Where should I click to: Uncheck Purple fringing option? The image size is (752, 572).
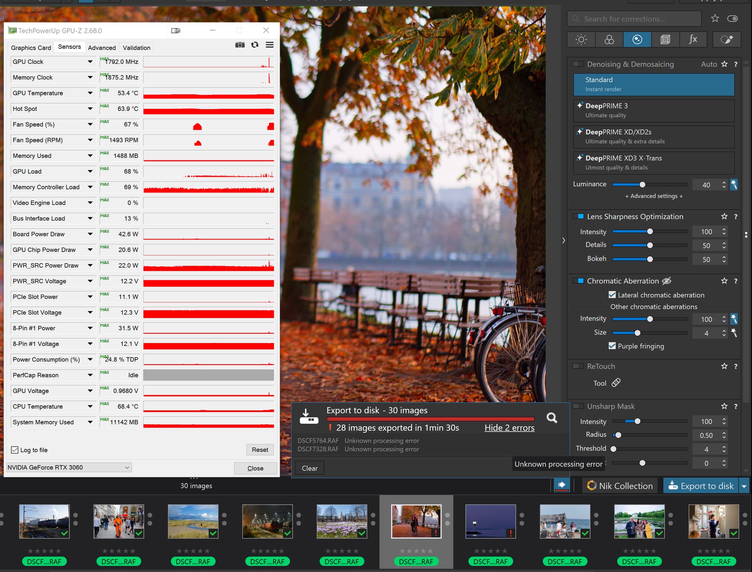point(612,346)
